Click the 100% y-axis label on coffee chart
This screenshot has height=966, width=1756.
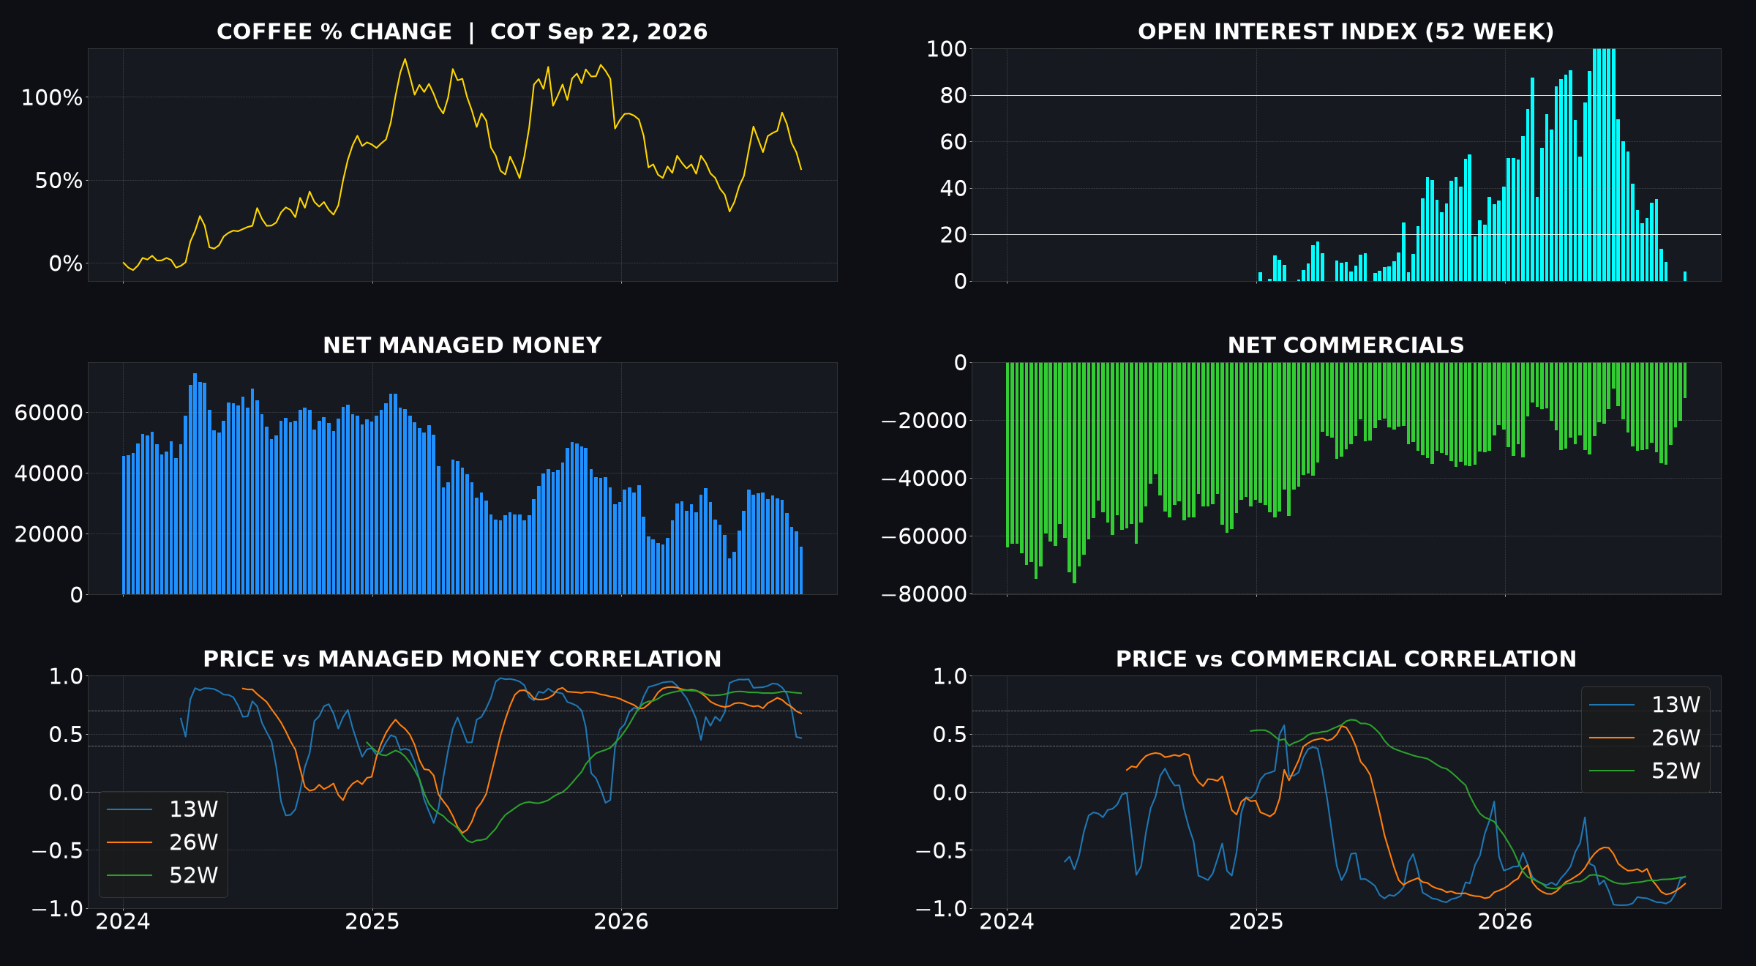click(x=52, y=97)
